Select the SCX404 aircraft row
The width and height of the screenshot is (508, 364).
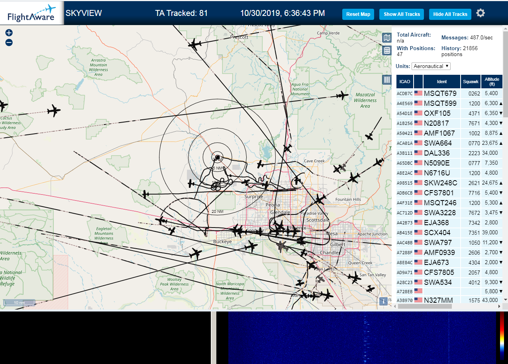click(449, 232)
